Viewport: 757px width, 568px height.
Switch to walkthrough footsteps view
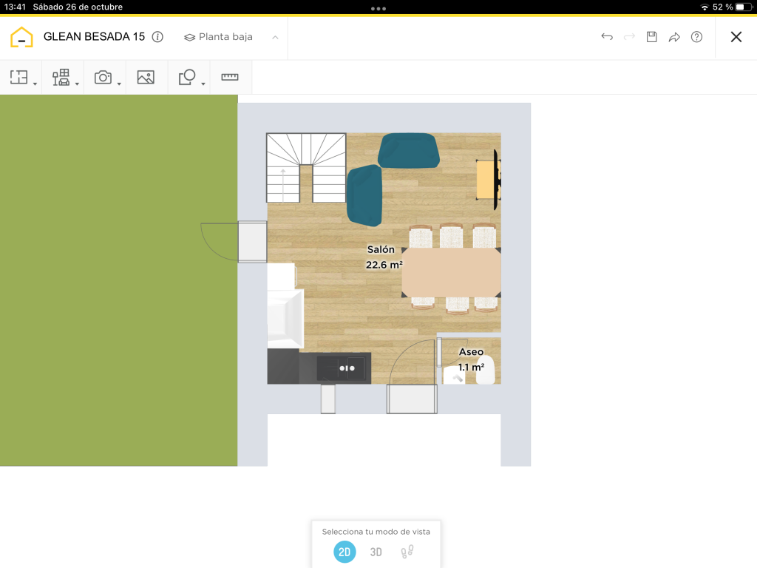click(x=407, y=552)
